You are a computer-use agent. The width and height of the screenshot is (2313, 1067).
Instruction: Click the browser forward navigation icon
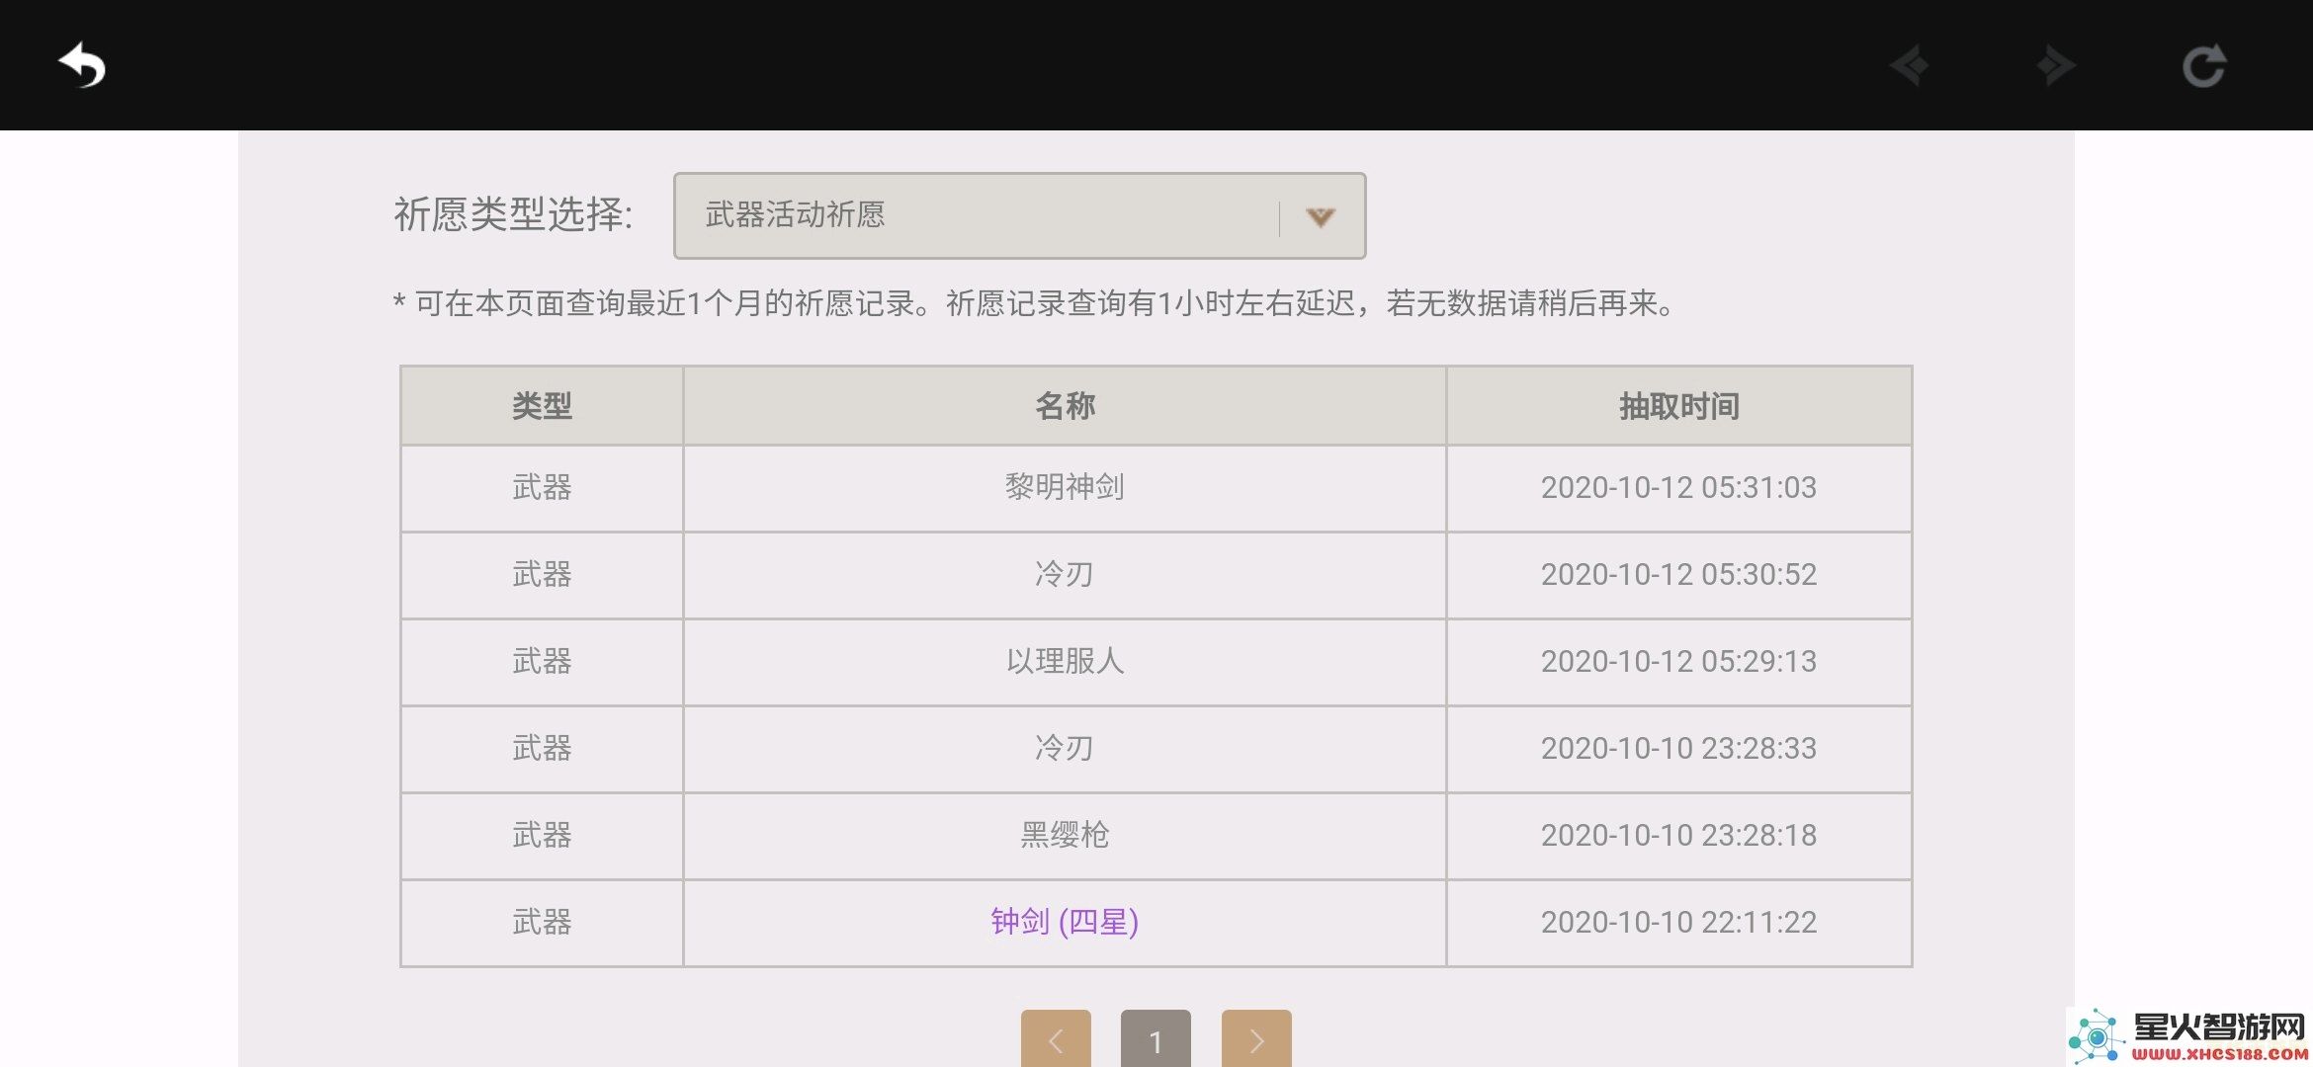pos(2055,66)
